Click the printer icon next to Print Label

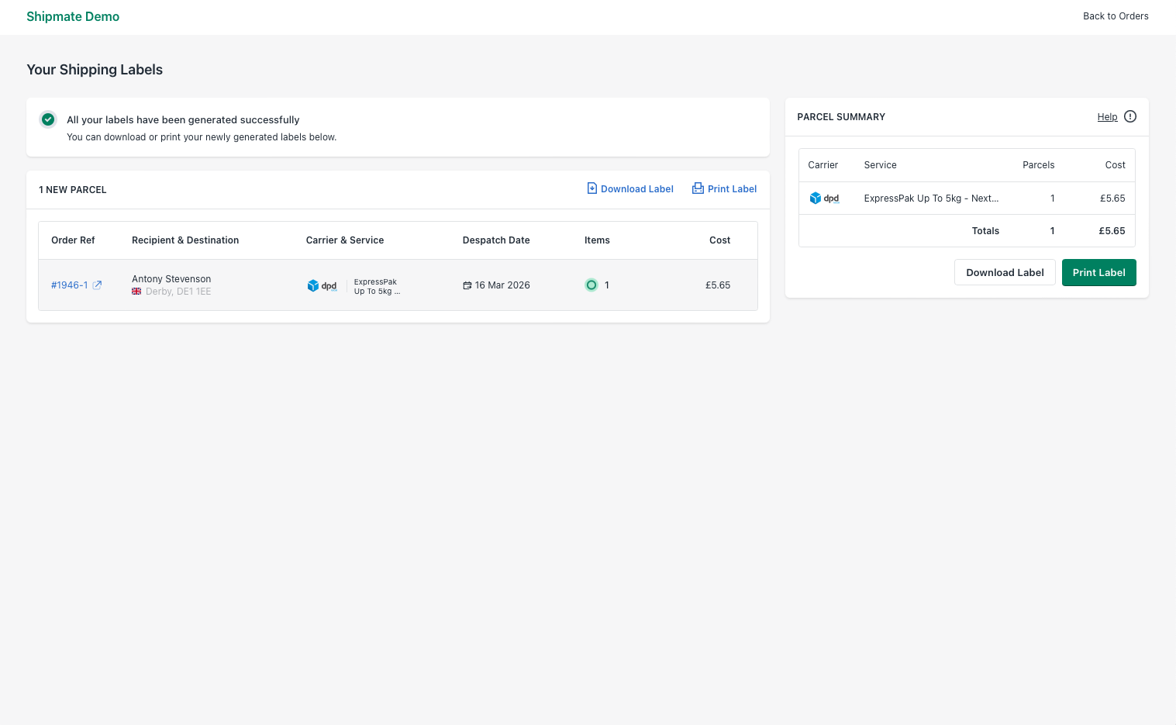pyautogui.click(x=697, y=188)
